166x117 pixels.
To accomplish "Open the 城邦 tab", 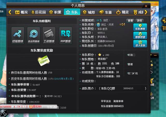I will pyautogui.click(x=89, y=12).
